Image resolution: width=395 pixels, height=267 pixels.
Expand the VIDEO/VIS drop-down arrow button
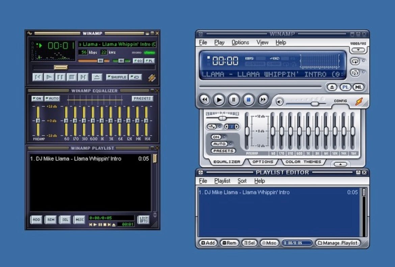[x=358, y=50]
